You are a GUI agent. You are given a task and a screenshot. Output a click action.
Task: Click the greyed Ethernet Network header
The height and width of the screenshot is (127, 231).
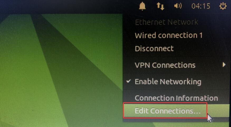167,22
